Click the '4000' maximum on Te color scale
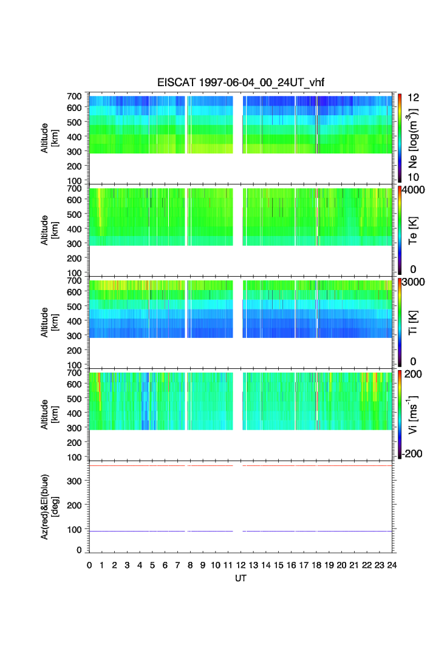This screenshot has height=645, width=430. [x=413, y=190]
